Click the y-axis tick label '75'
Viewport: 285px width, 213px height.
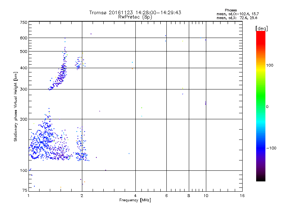click(x=25, y=190)
